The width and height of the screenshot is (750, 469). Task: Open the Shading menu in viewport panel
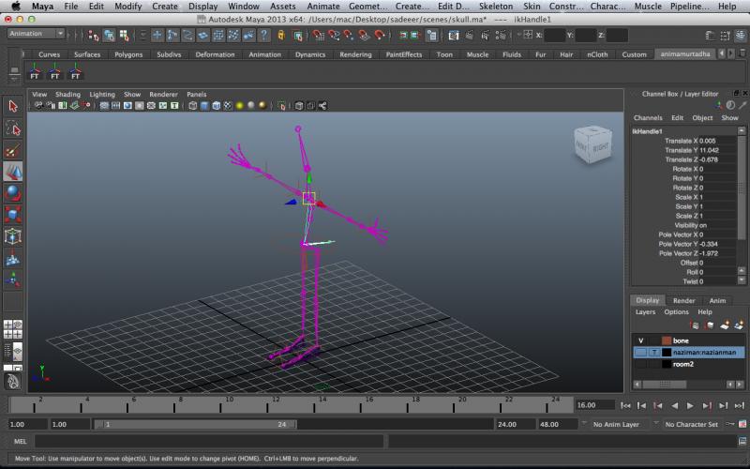pos(67,95)
